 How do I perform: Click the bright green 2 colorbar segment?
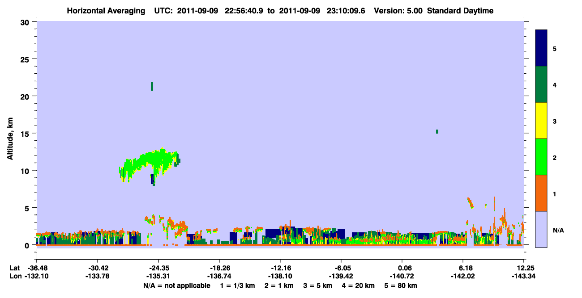coord(541,157)
